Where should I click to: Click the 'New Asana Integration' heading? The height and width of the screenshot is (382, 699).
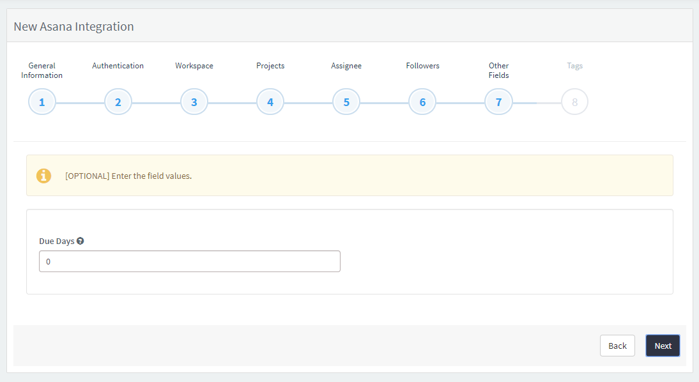[x=73, y=27]
